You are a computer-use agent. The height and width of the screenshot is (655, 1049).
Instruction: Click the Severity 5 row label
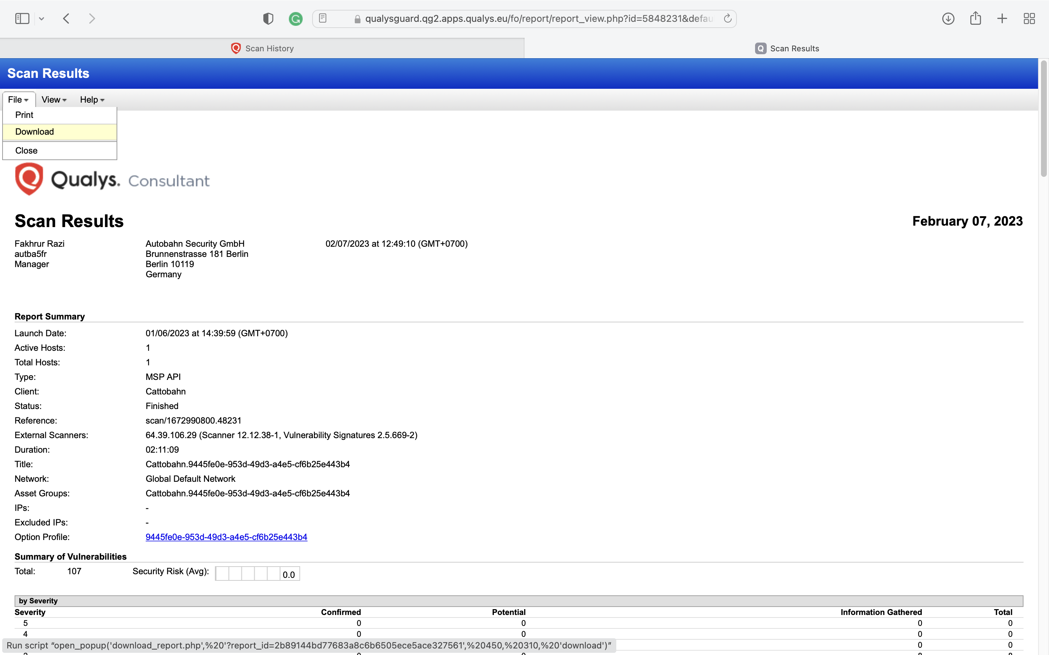pyautogui.click(x=25, y=623)
